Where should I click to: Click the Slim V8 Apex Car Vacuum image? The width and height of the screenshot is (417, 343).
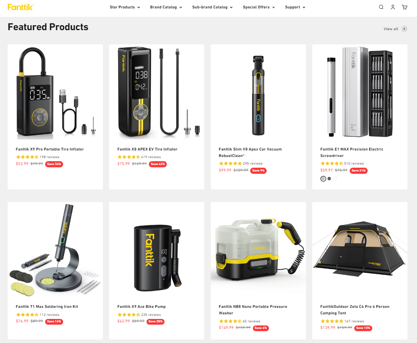coord(258,92)
